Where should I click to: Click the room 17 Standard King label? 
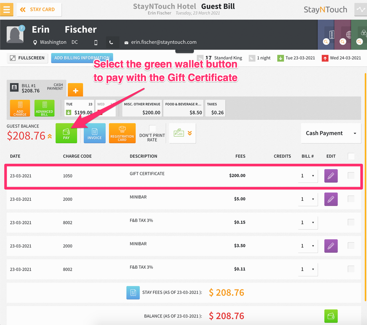pos(224,58)
